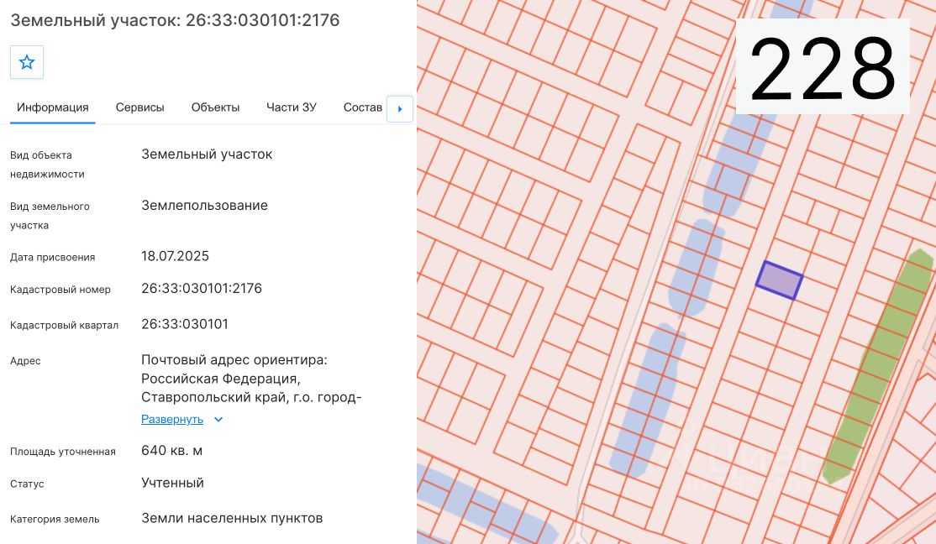Expand the address via Развернуть link

[x=172, y=420]
